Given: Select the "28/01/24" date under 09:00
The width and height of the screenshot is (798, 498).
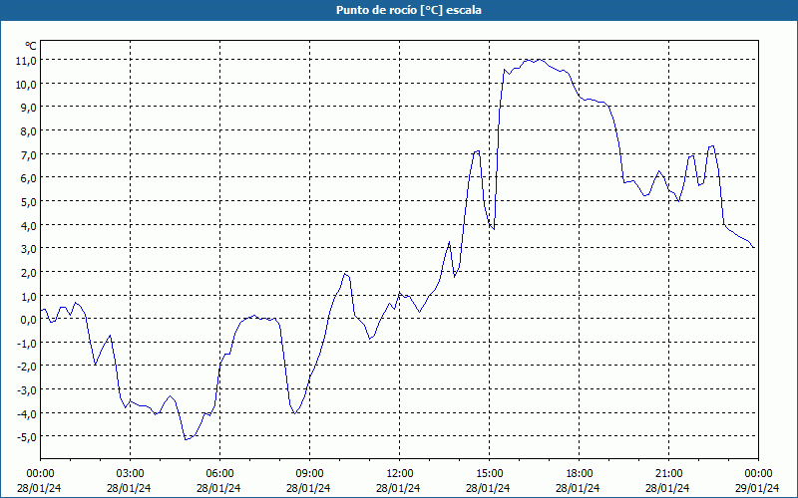Looking at the screenshot, I should tap(308, 488).
